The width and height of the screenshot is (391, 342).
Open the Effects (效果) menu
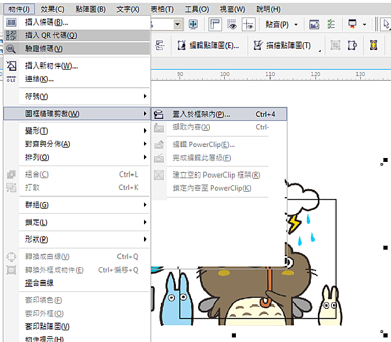[52, 10]
